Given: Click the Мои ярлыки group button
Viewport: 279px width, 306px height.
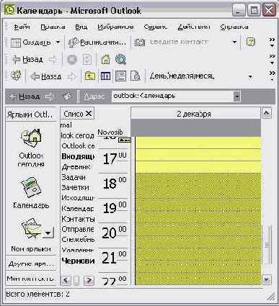Looking at the screenshot, I should [x=31, y=249].
